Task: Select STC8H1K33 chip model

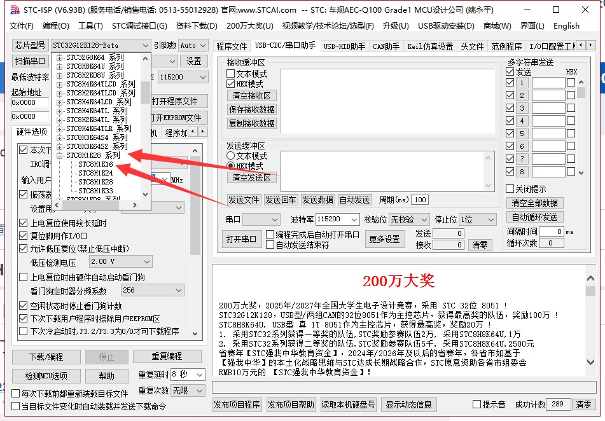Action: tap(95, 191)
